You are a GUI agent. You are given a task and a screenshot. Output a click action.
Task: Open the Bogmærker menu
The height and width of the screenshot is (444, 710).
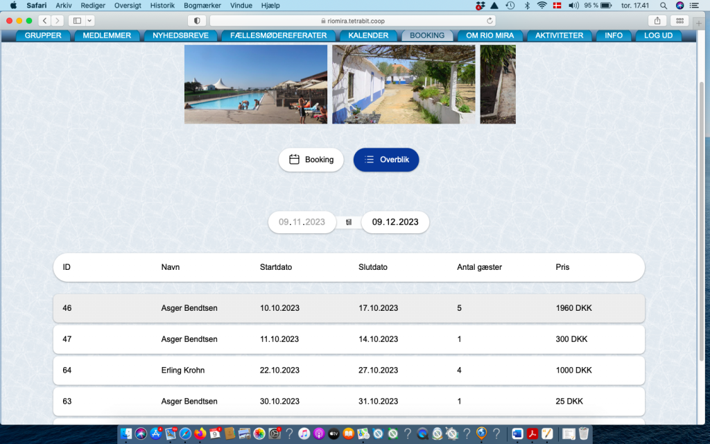click(x=202, y=6)
